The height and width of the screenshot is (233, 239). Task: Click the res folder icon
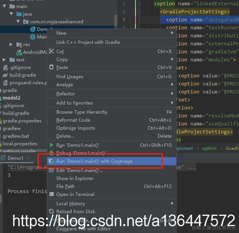19,45
